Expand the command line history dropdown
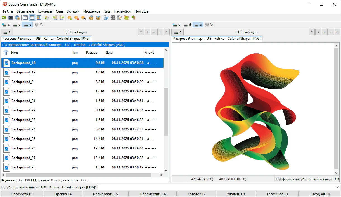This screenshot has width=341, height=197. pyautogui.click(x=338, y=187)
